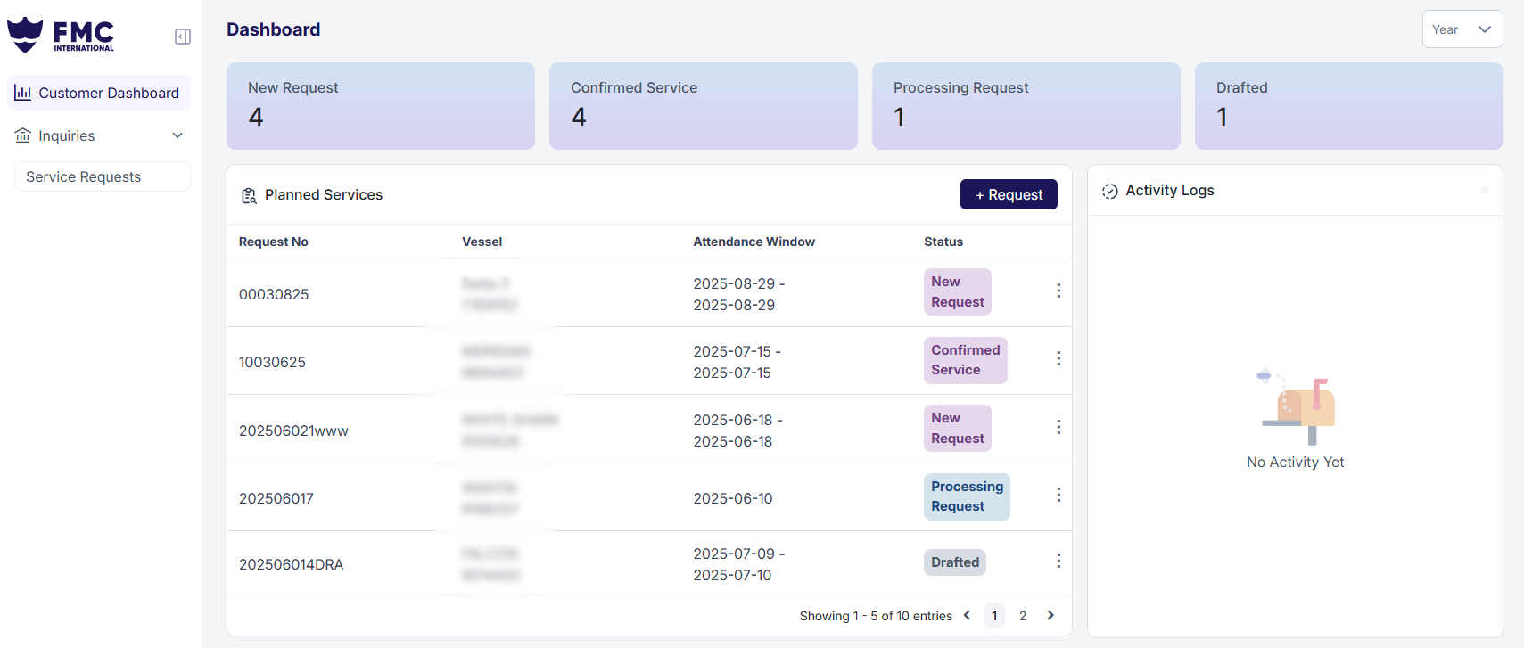Open the kebab menu for request 10030625
This screenshot has width=1524, height=648.
(x=1059, y=358)
